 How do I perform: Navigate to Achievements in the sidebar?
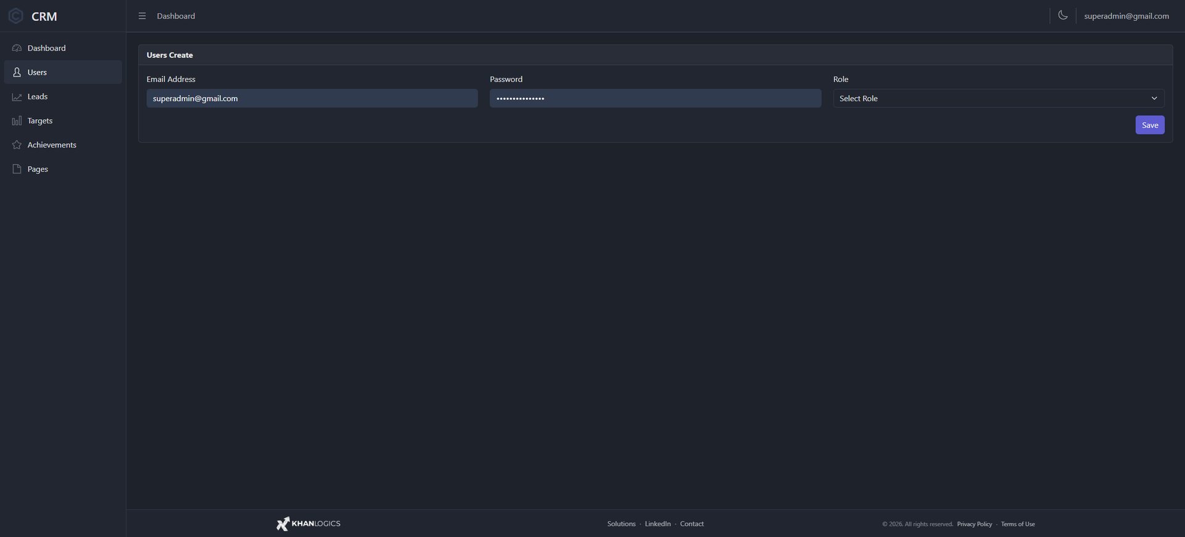pos(63,144)
